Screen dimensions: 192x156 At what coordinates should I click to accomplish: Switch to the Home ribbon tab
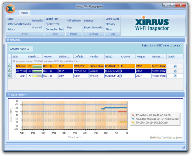tap(24, 13)
